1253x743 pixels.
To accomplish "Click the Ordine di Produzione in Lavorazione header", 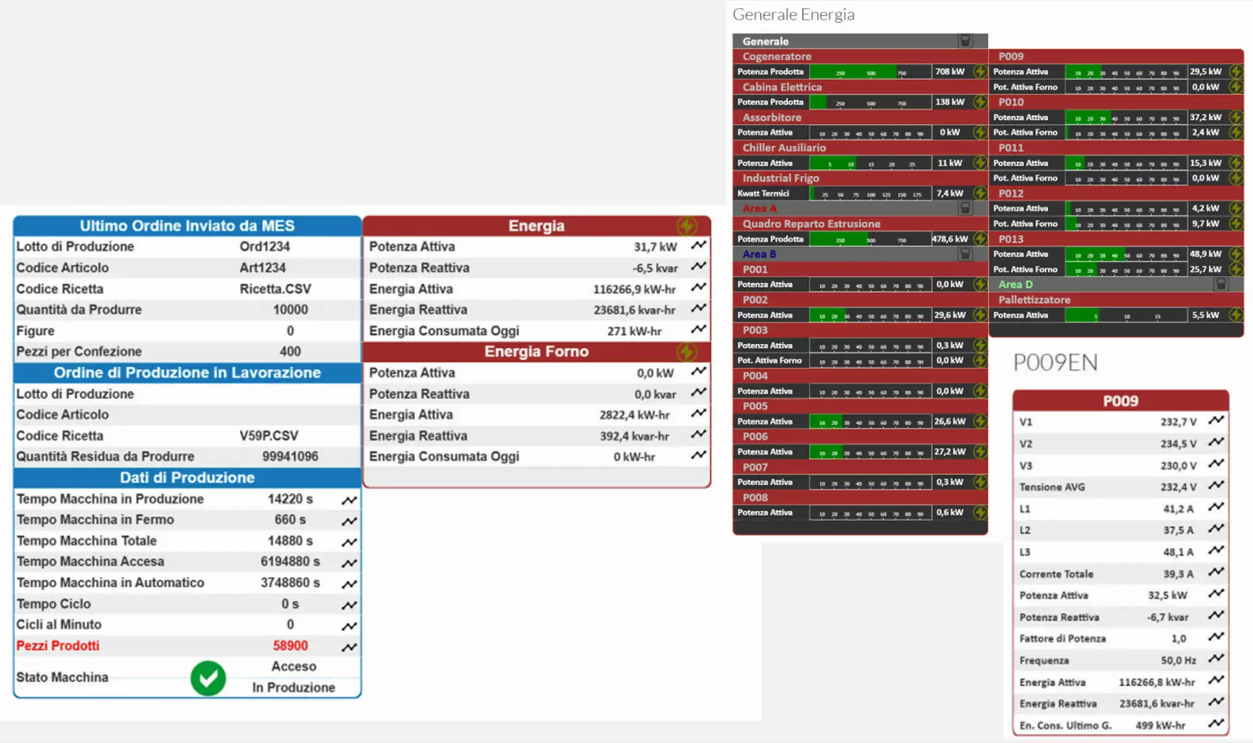I will coord(187,372).
